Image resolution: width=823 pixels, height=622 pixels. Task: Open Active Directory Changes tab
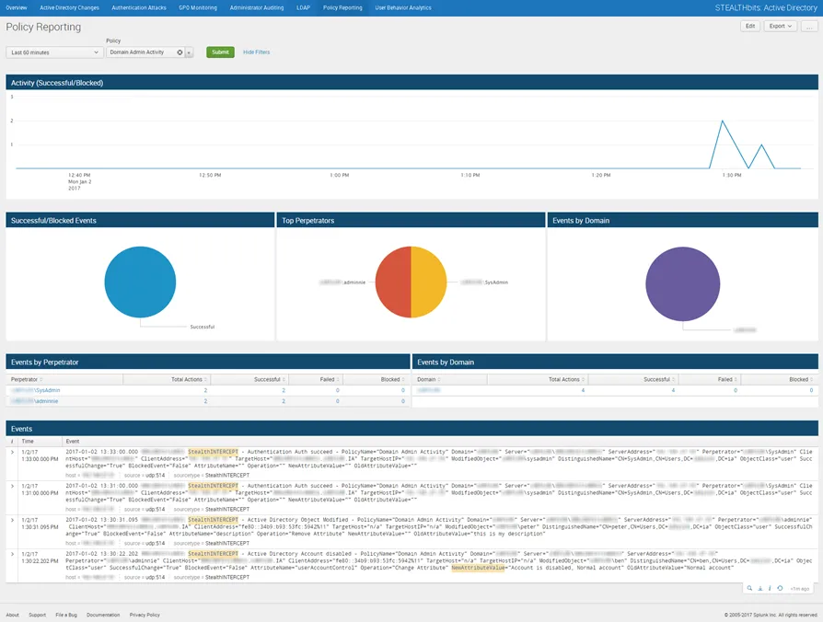(69, 8)
